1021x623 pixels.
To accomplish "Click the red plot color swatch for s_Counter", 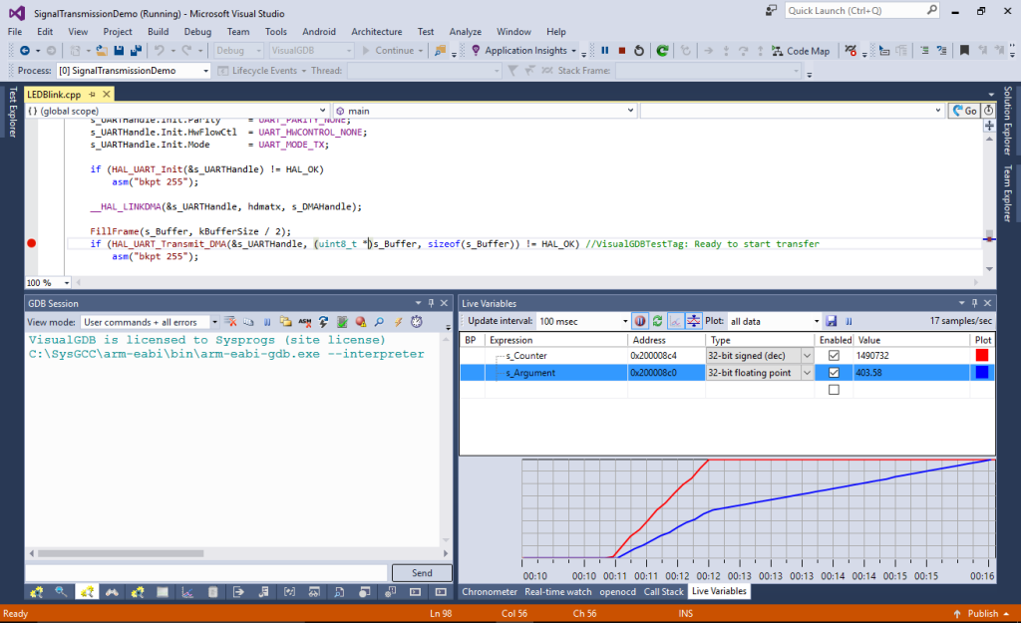I will coord(982,356).
